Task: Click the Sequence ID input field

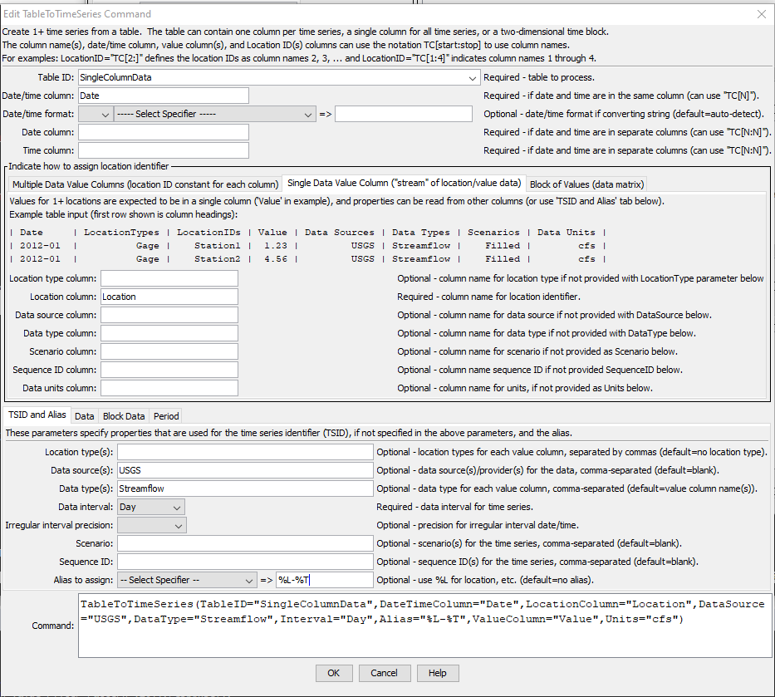Action: (245, 562)
